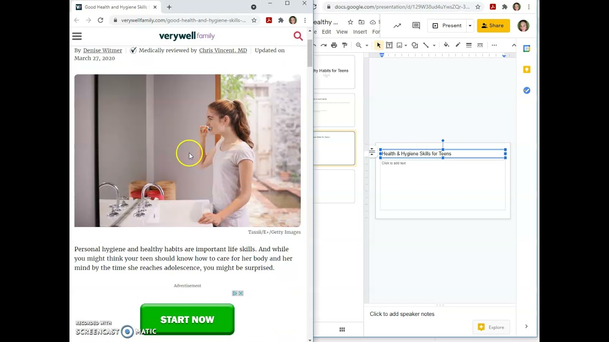Select the Paint format tool in Slides

(x=345, y=45)
